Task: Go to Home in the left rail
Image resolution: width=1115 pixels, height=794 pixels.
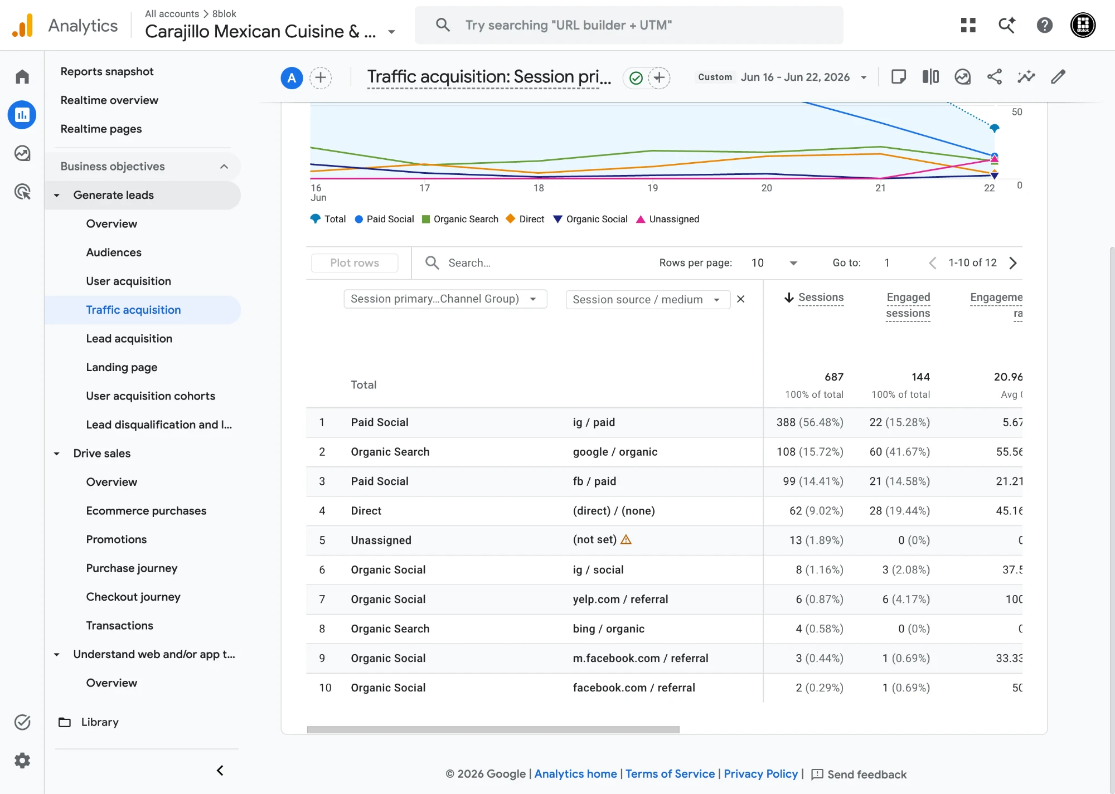Action: pos(22,76)
